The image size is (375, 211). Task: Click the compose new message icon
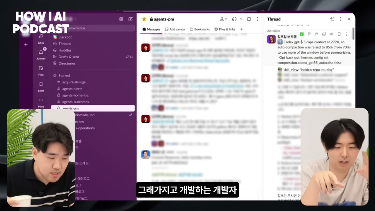tap(131, 19)
